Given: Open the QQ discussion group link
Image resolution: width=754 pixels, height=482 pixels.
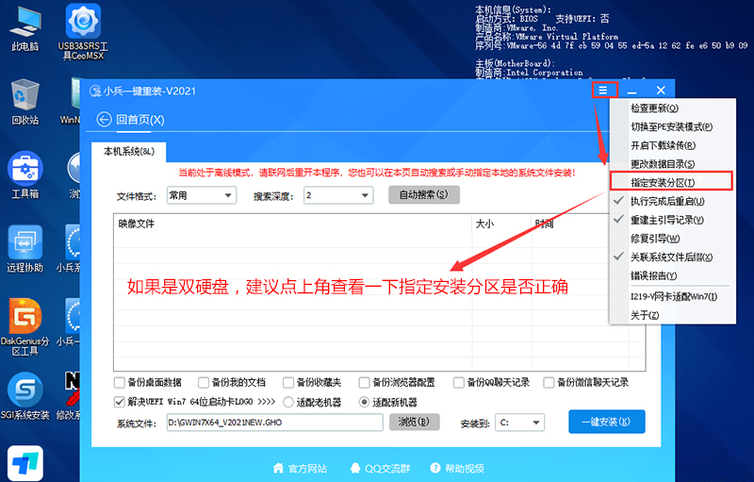Looking at the screenshot, I should point(387,468).
